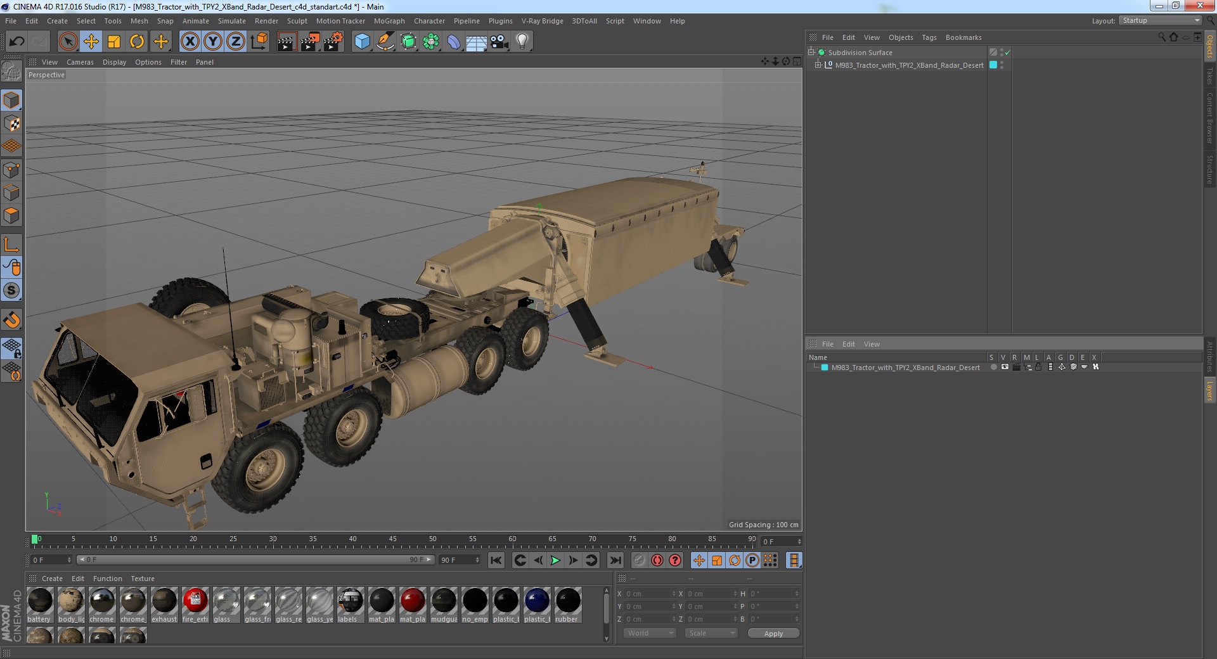This screenshot has height=659, width=1217.
Task: Click the Undo arrow icon
Action: [16, 42]
